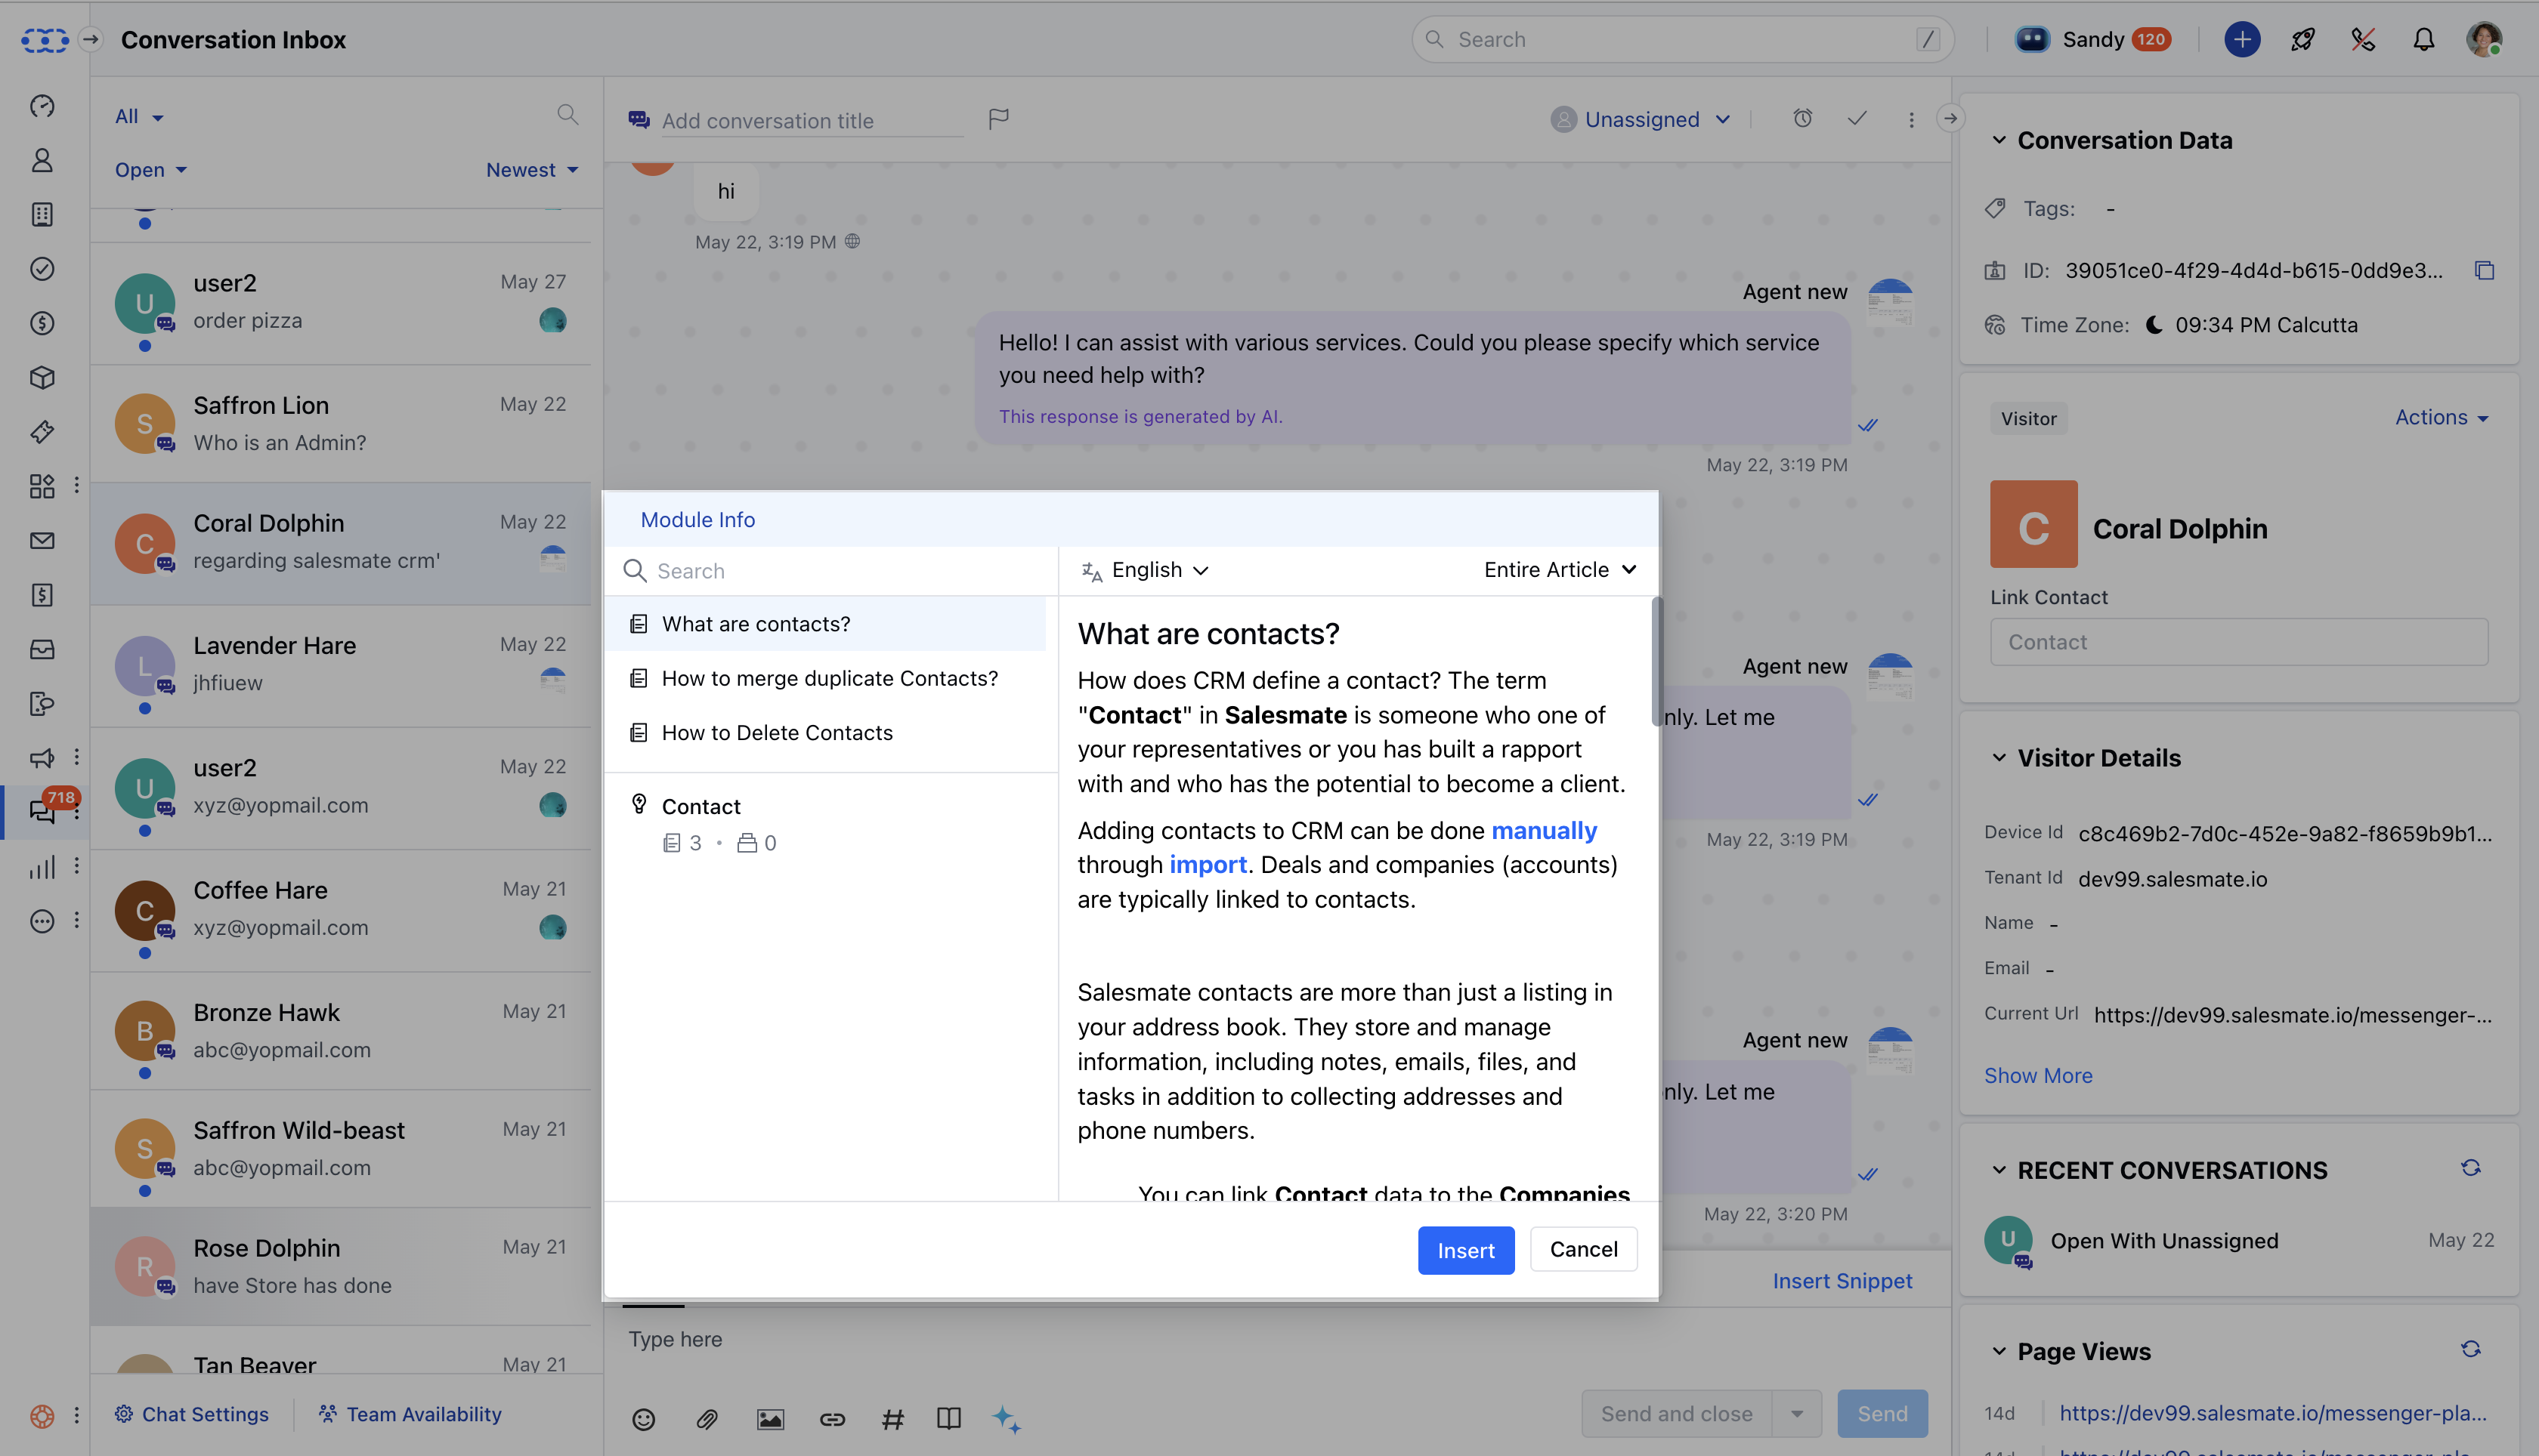This screenshot has width=2539, height=1456.
Task: Open reports bar chart icon in sidebar
Action: click(42, 867)
